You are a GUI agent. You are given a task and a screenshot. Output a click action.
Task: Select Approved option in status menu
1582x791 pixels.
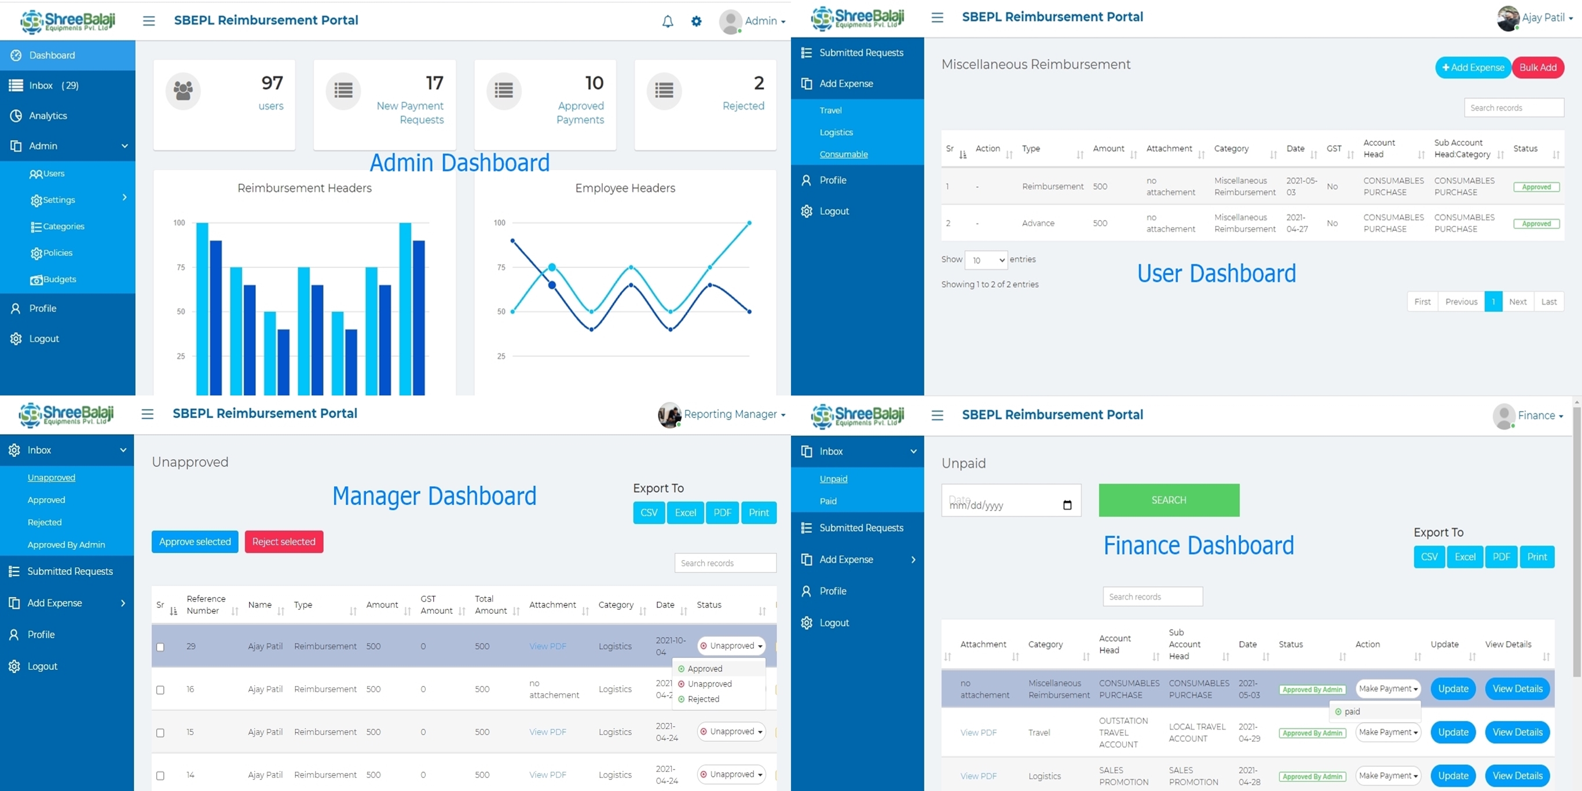tap(704, 669)
